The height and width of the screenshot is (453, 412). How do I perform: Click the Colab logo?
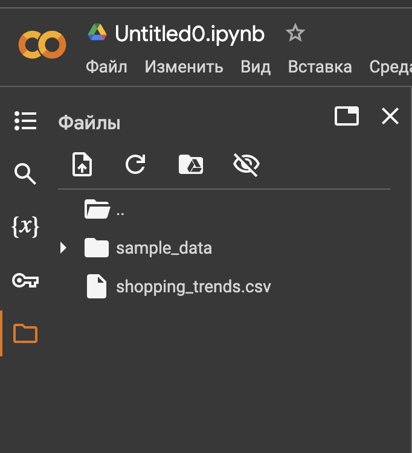[x=42, y=43]
